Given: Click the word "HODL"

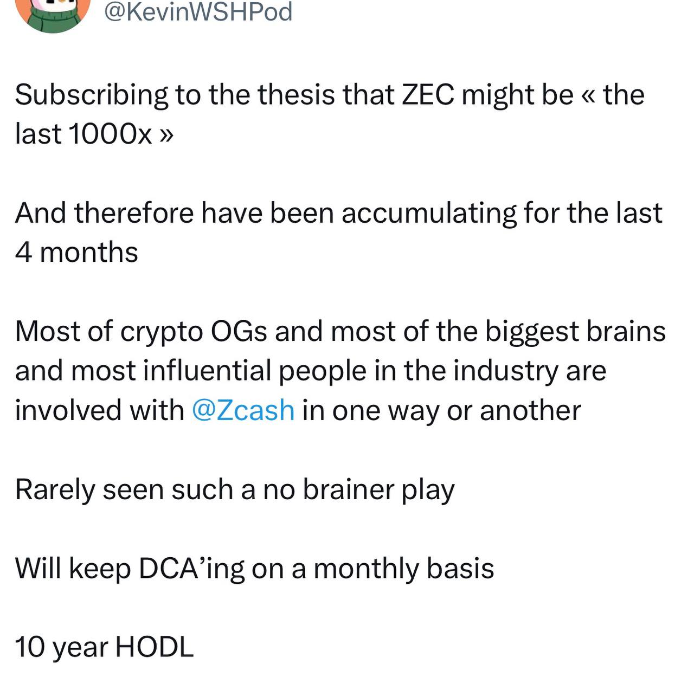Looking at the screenshot, I should [x=155, y=647].
